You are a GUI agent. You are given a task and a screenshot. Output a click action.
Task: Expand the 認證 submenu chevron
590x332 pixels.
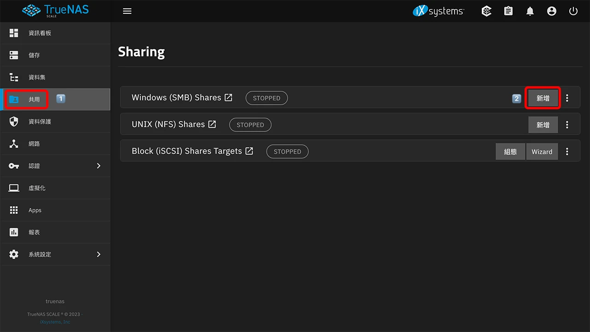[x=99, y=166]
